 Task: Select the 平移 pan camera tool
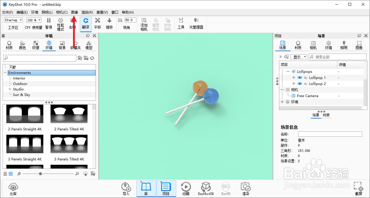coord(98,24)
